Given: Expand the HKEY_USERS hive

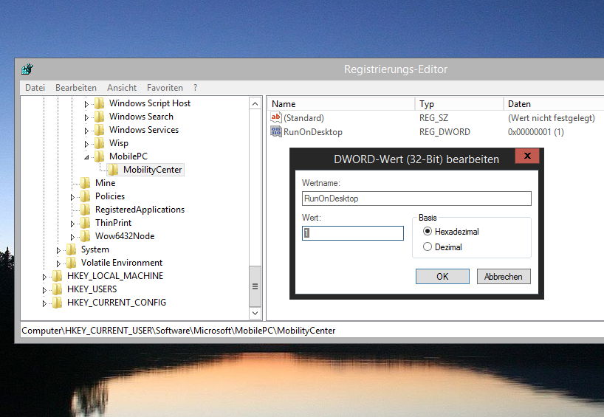Looking at the screenshot, I should [x=44, y=290].
